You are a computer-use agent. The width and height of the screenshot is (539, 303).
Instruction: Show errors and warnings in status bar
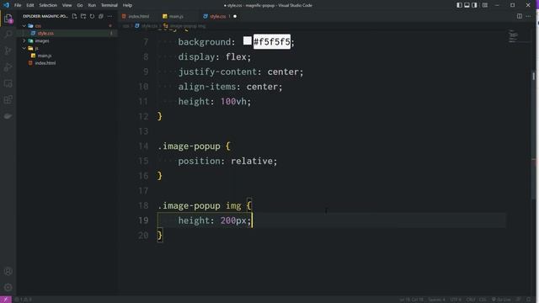click(x=23, y=300)
